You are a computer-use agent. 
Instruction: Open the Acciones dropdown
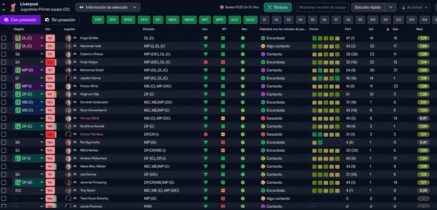pos(414,7)
